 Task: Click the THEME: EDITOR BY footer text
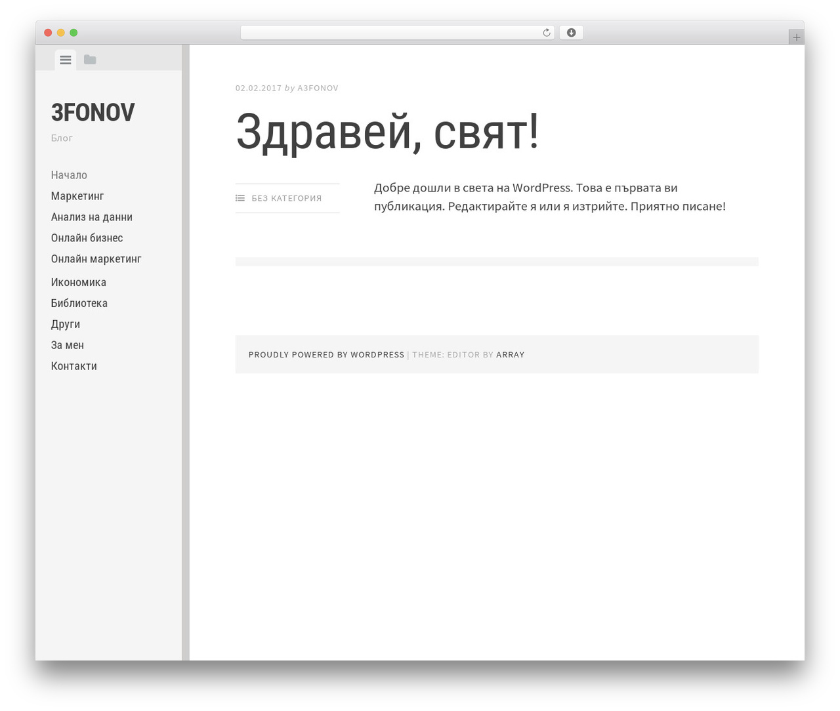(x=452, y=355)
